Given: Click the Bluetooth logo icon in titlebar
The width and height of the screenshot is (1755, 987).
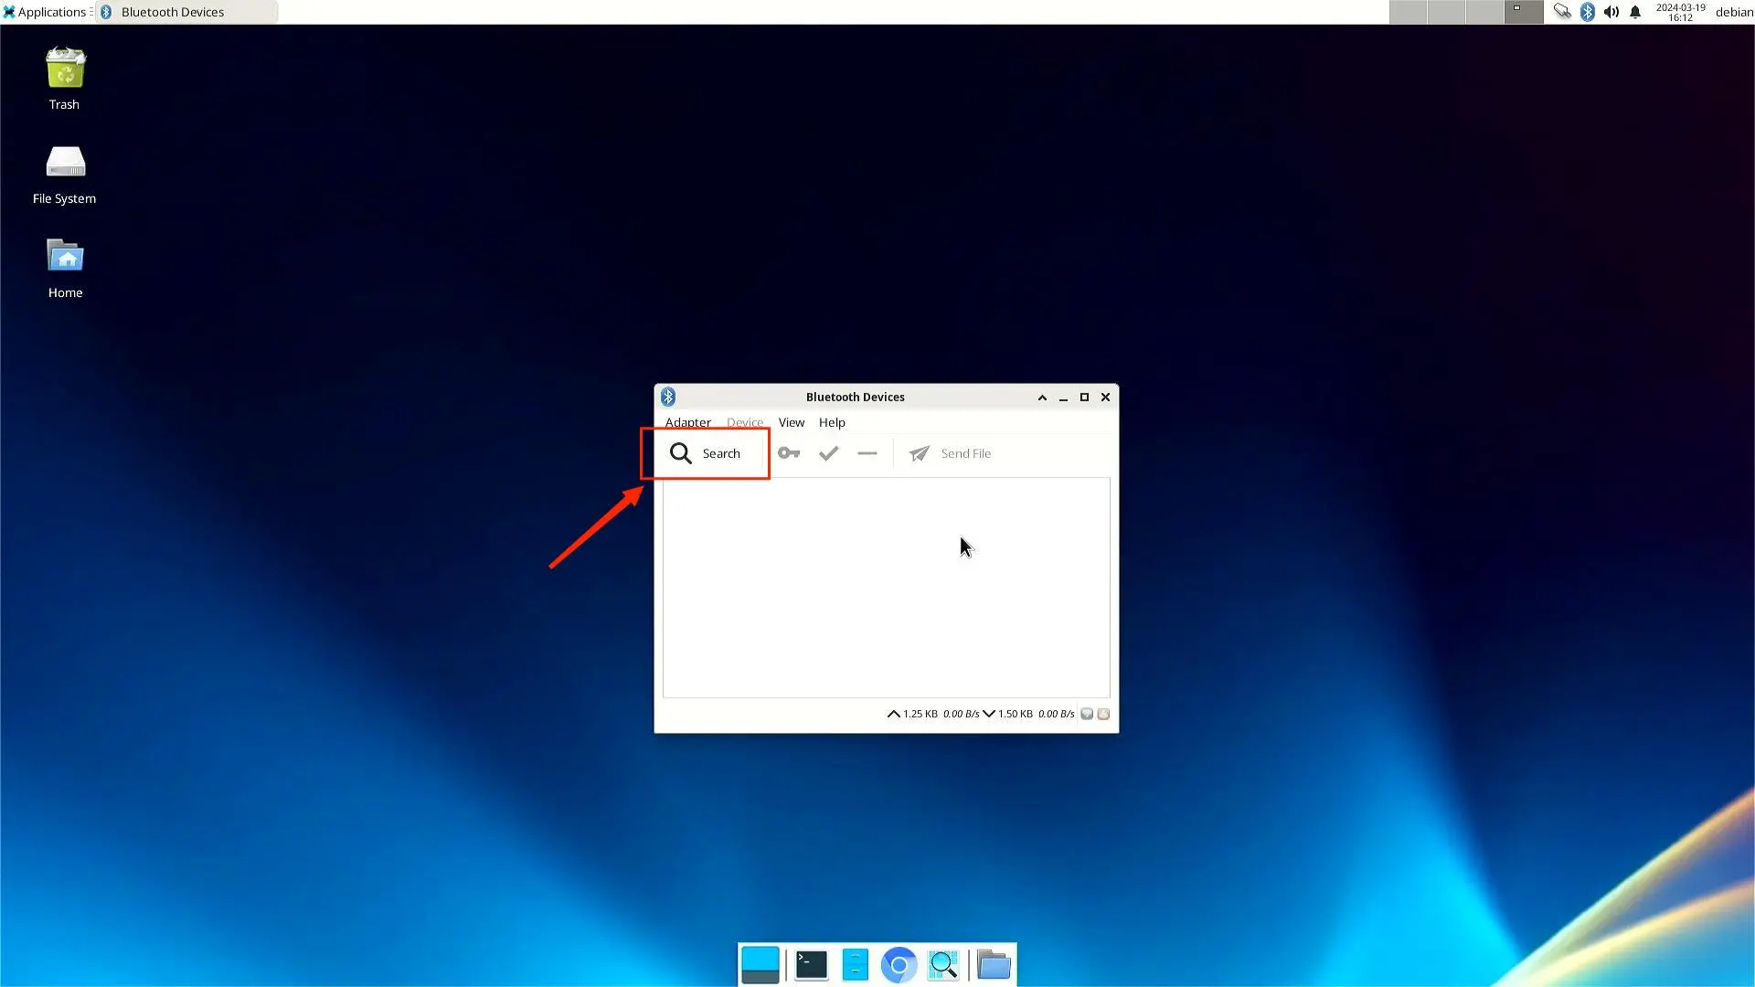Looking at the screenshot, I should click(x=668, y=397).
